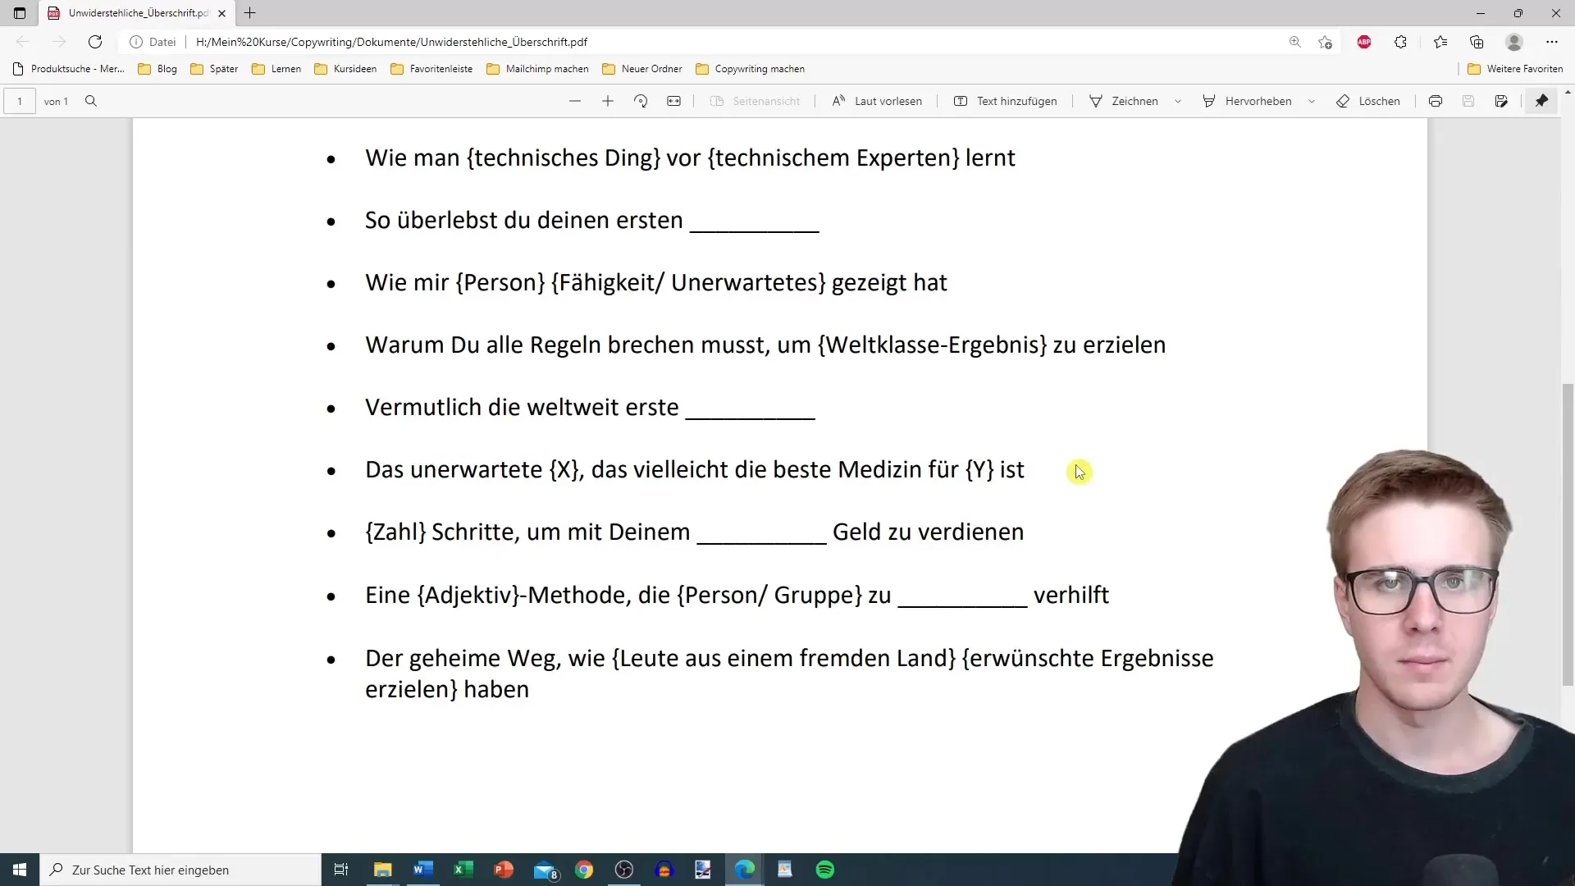This screenshot has height=886, width=1575.
Task: Expand the Zeichnen dropdown arrow
Action: coord(1178,101)
